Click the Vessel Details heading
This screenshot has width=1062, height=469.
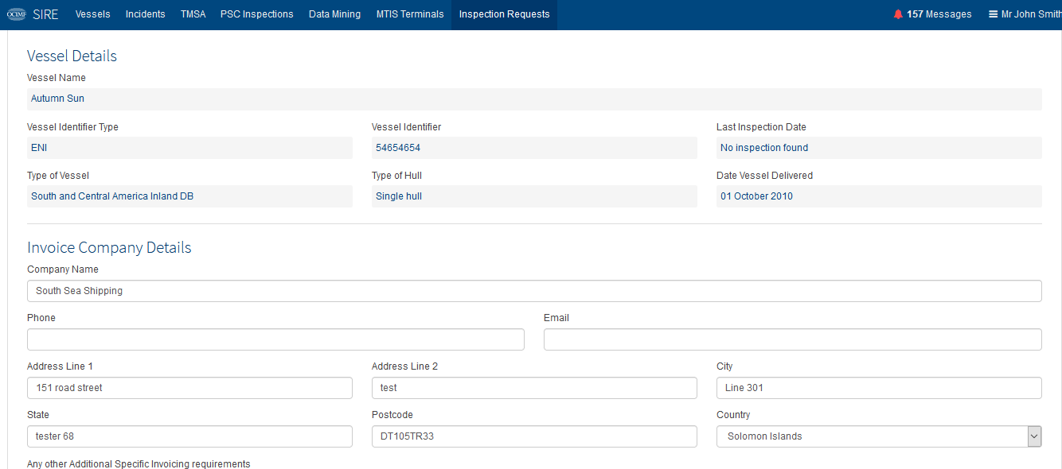[72, 56]
